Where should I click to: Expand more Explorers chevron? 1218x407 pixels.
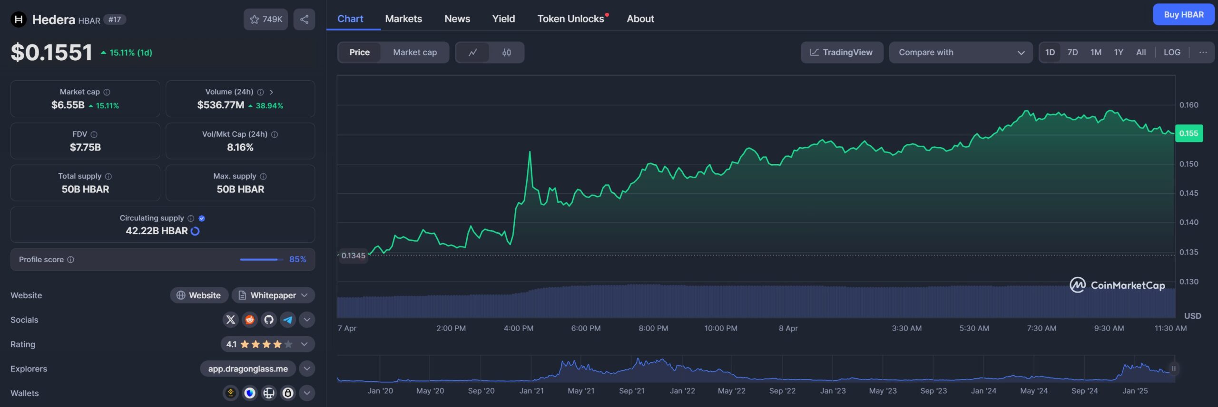tap(307, 369)
